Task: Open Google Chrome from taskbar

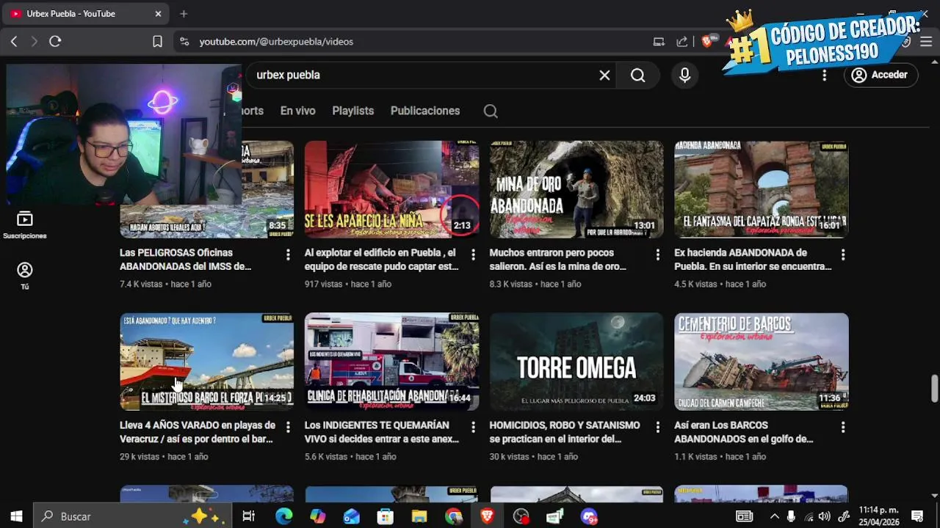Action: [x=453, y=516]
